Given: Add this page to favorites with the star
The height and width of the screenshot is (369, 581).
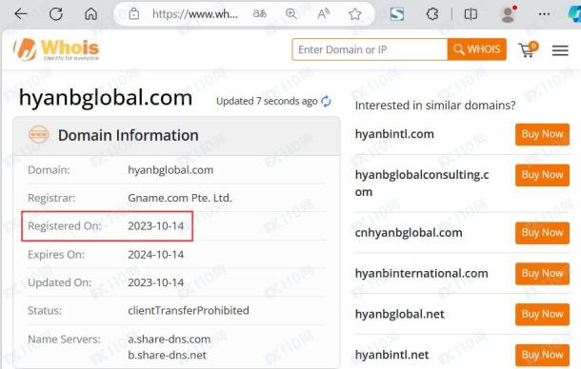Looking at the screenshot, I should tap(355, 14).
